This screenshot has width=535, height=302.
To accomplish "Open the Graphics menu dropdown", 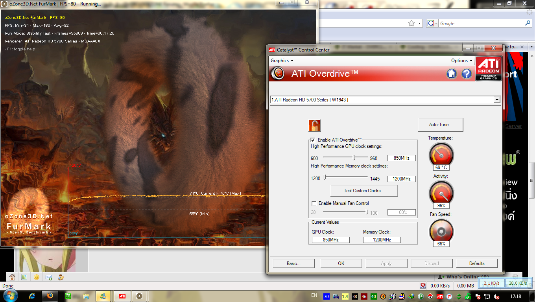I will tap(282, 61).
